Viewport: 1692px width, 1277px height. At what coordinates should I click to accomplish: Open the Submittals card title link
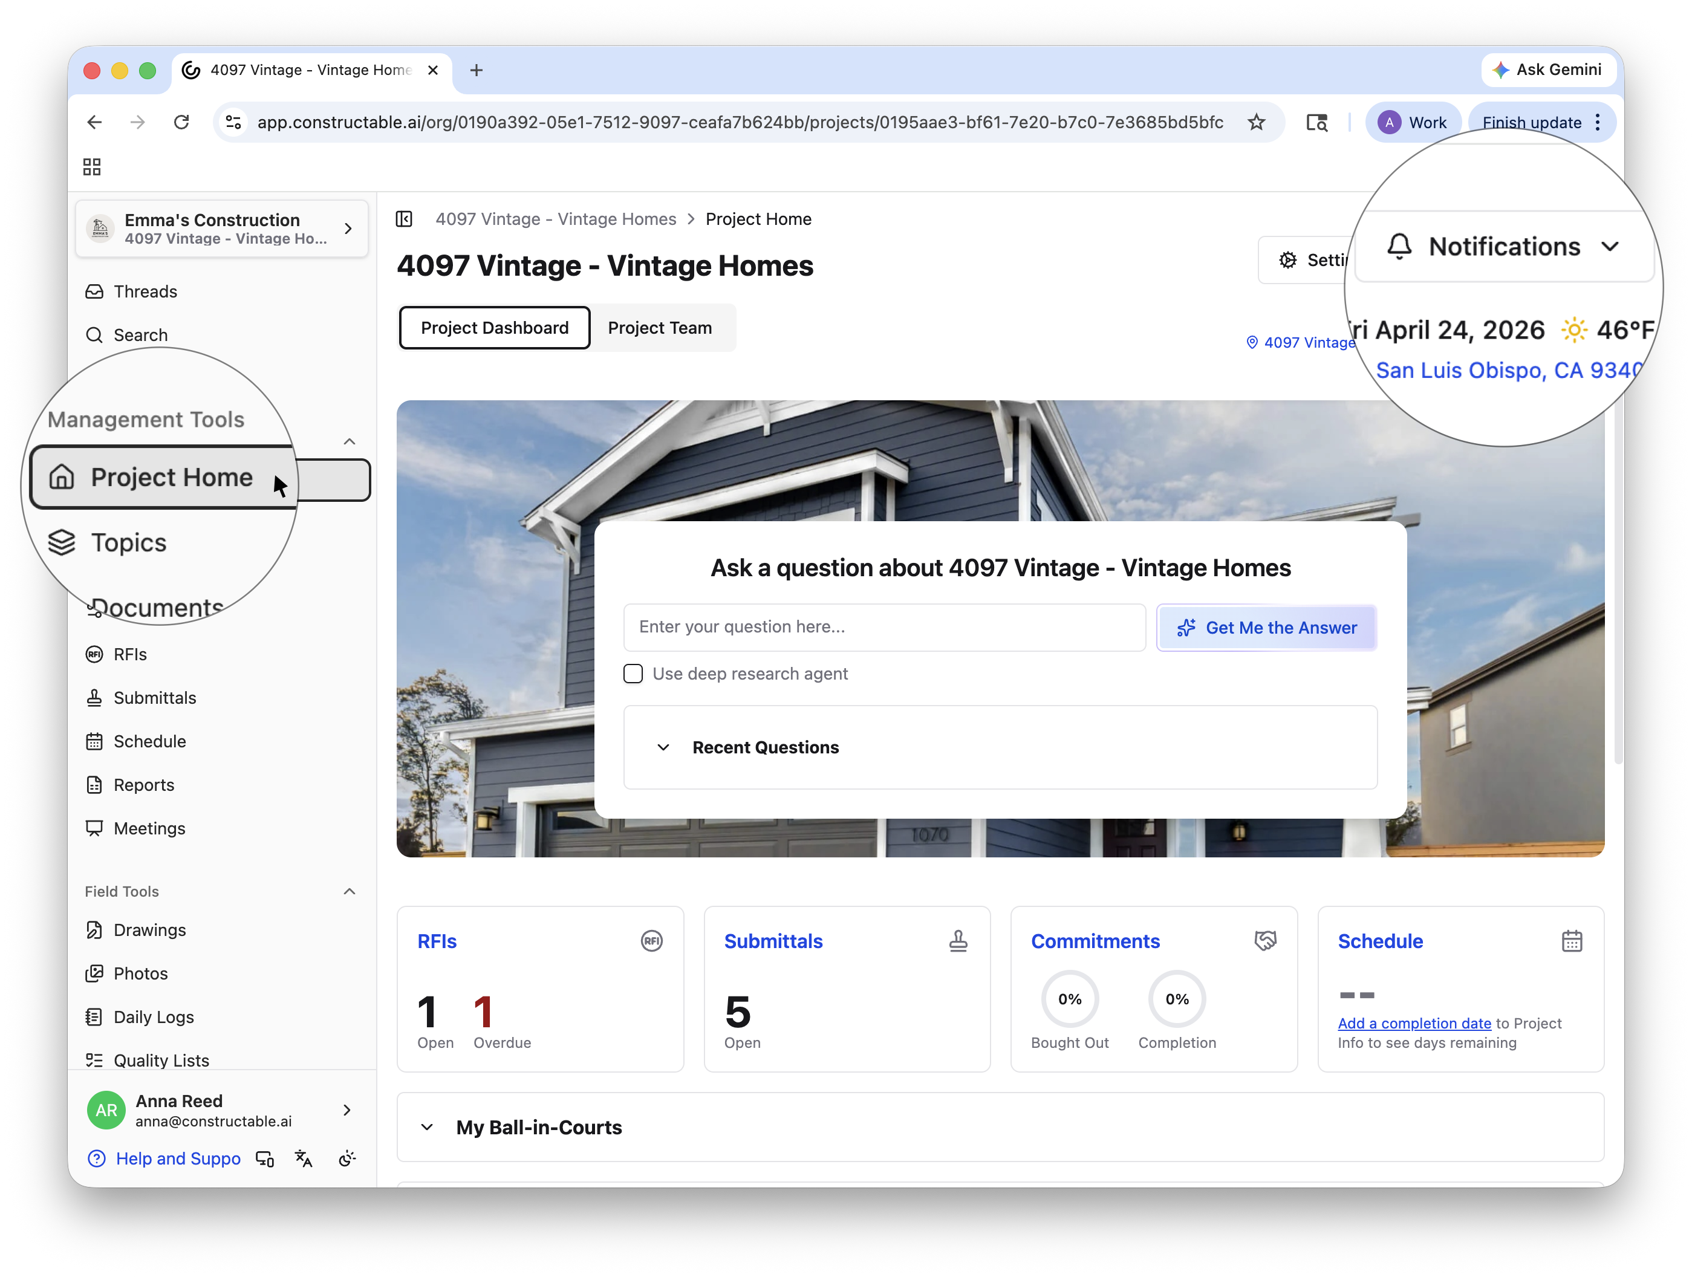tap(773, 942)
